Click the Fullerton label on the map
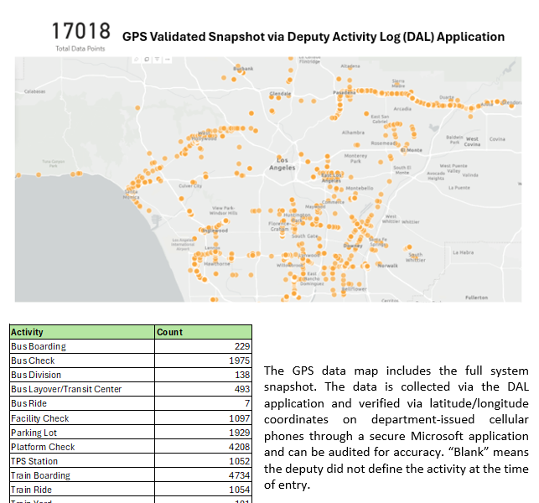The width and height of the screenshot is (539, 503). (x=476, y=297)
